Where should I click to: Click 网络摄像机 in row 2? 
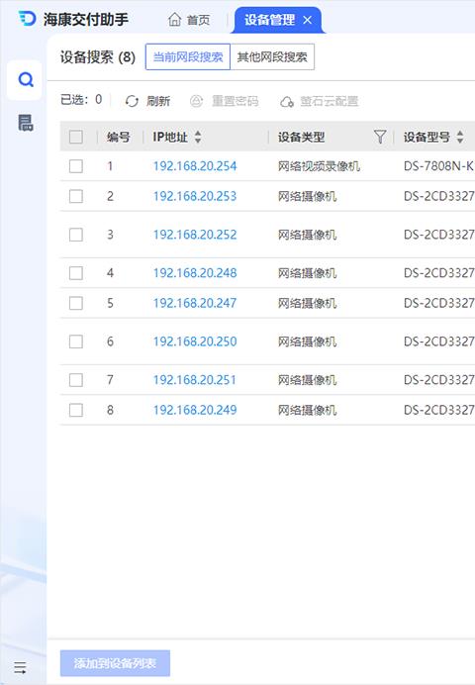click(308, 196)
